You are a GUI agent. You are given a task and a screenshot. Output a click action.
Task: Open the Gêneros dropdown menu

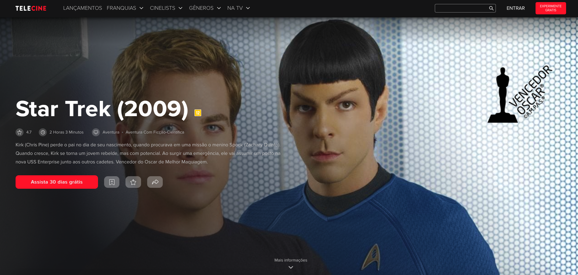point(205,8)
